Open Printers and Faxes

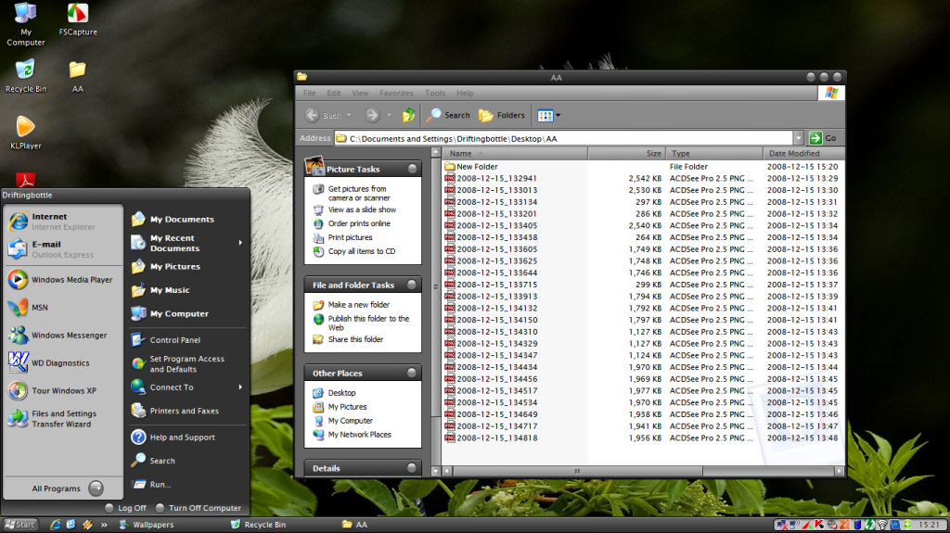point(187,411)
